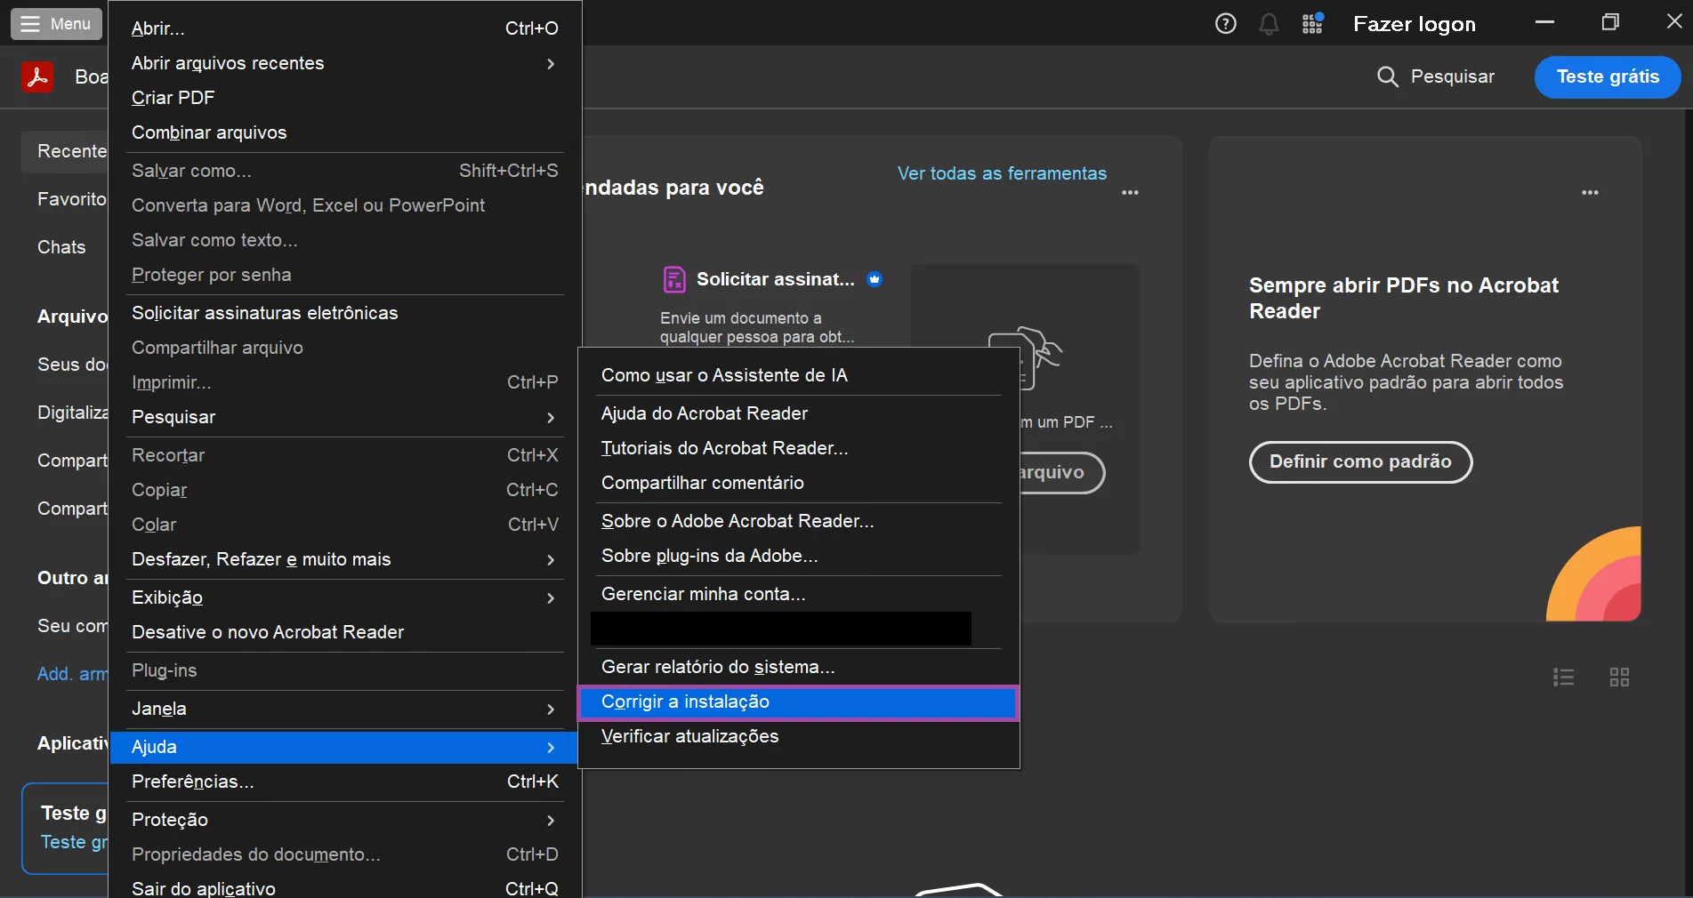
Task: Open the hamburger Menu button
Action: 56,24
